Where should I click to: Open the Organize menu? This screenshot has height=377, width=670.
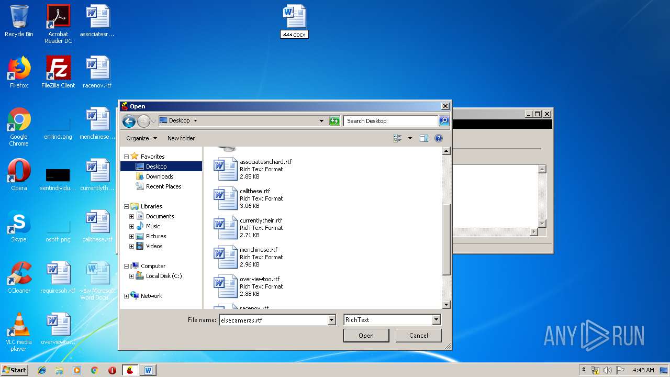(141, 138)
